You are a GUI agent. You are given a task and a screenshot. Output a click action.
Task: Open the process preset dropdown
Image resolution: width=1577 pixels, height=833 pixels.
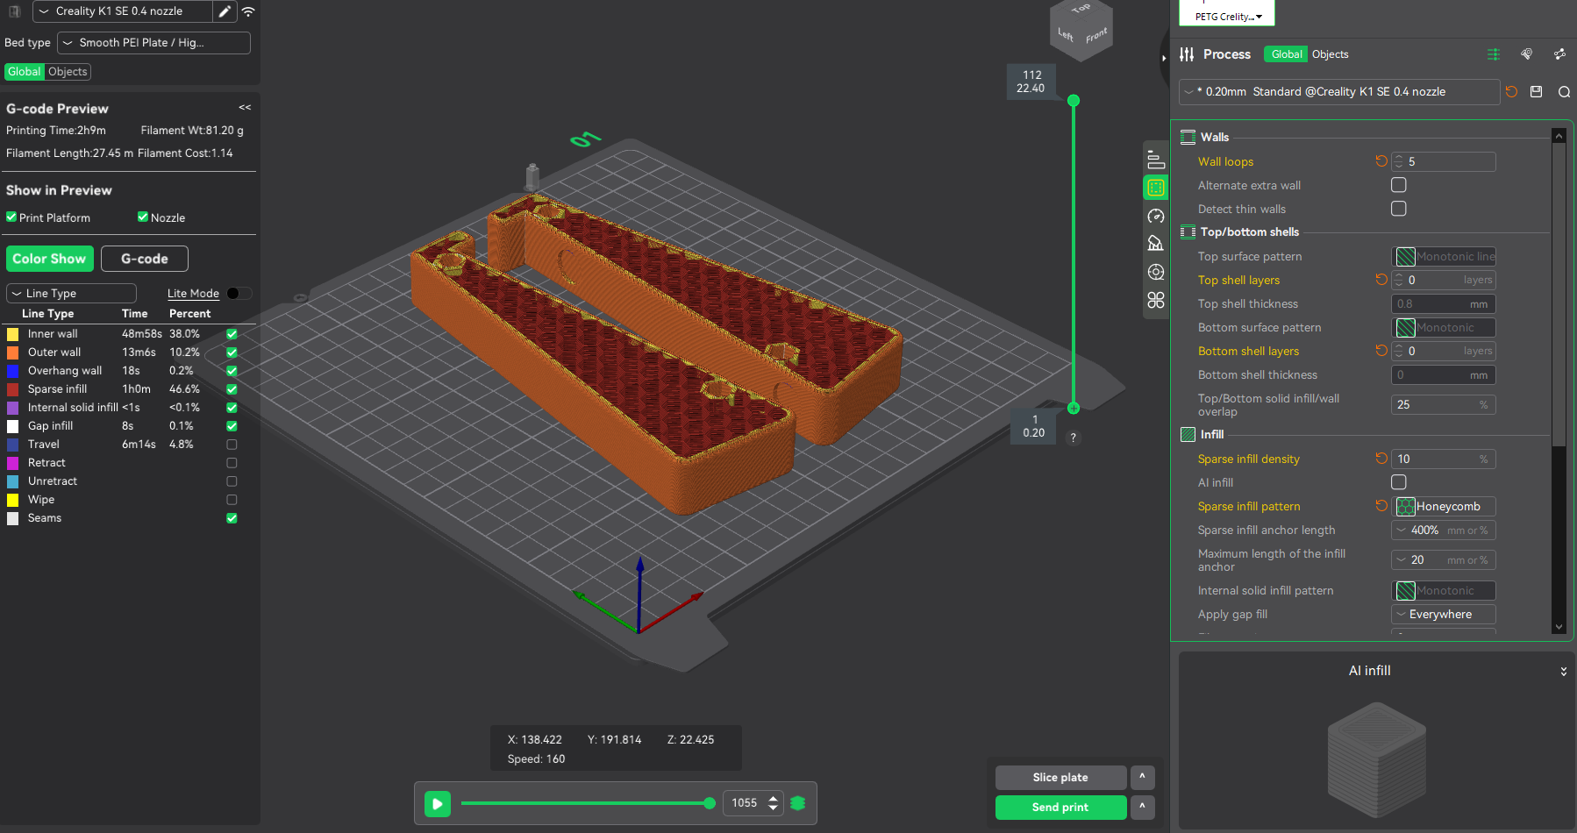(1339, 92)
